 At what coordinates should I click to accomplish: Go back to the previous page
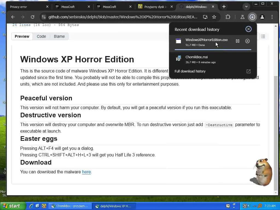(13, 17)
